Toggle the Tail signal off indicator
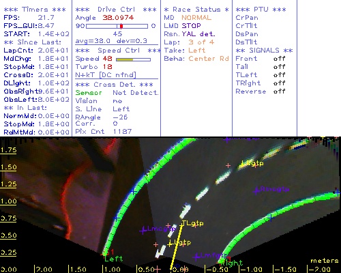The image size is (341, 273). pyautogui.click(x=279, y=67)
